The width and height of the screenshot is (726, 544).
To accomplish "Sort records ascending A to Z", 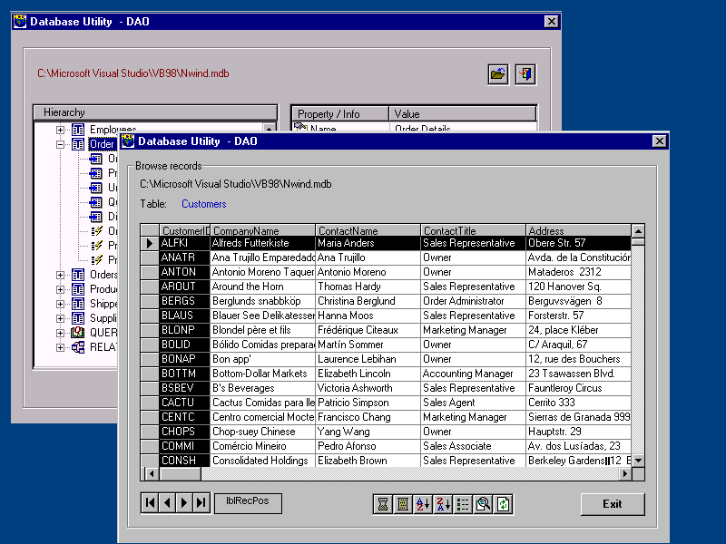I will pos(423,504).
